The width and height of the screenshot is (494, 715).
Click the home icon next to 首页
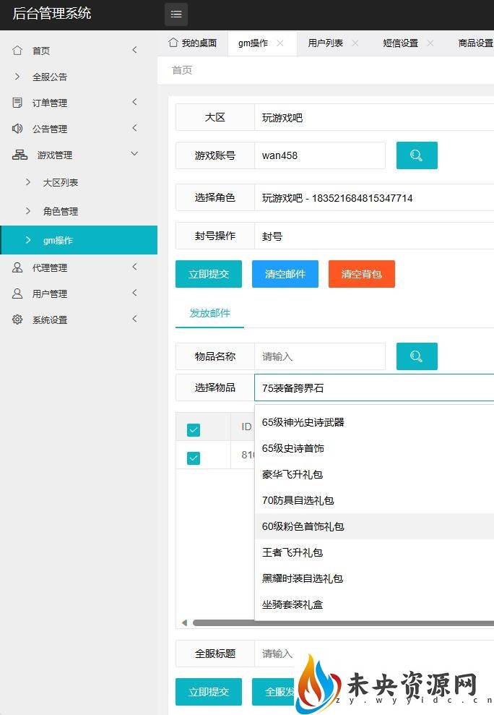tap(17, 51)
